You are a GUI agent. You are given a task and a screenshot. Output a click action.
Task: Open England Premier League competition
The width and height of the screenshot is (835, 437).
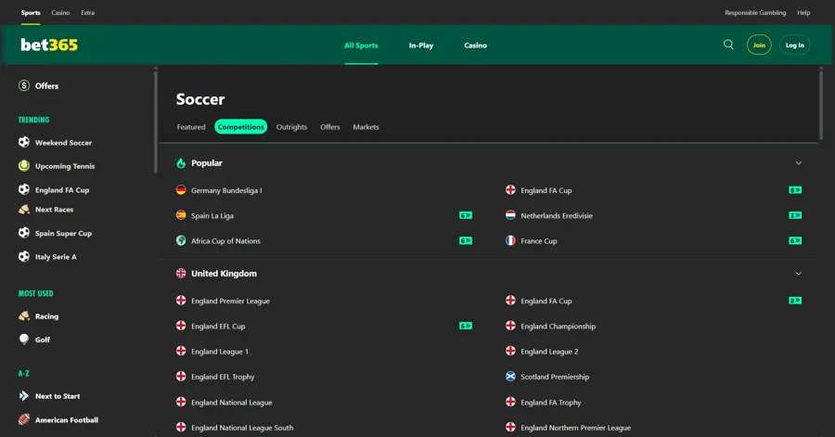click(230, 301)
